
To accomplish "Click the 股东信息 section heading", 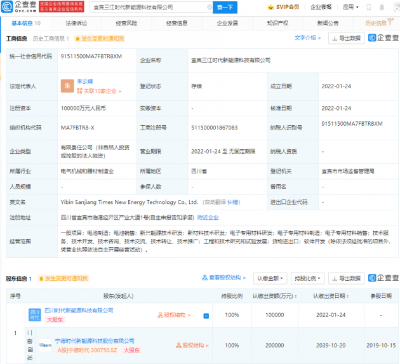I will [18, 279].
